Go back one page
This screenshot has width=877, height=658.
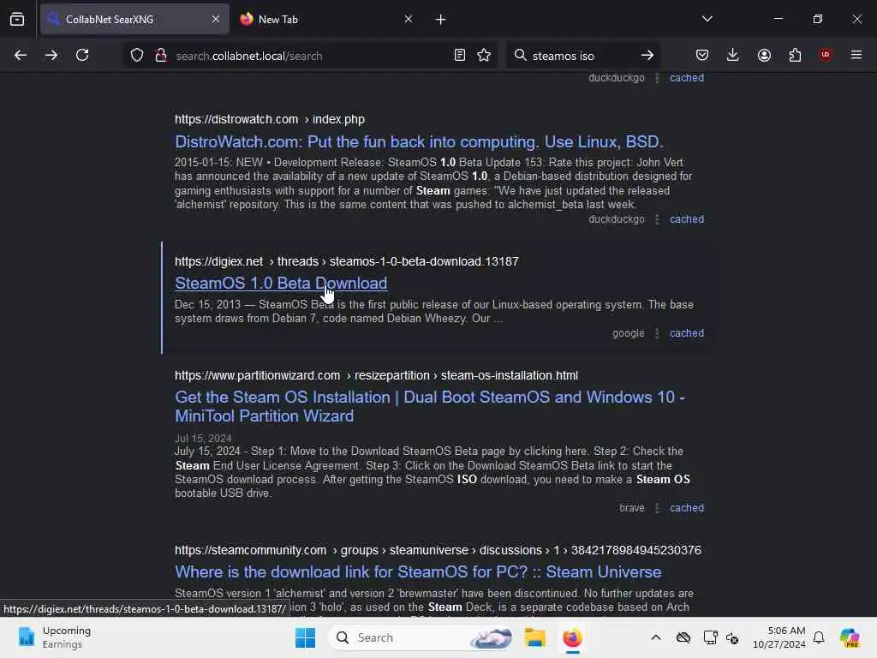pos(21,56)
